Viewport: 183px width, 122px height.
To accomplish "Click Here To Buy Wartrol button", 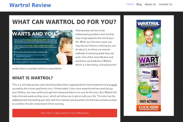I will pyautogui.click(x=65, y=113).
